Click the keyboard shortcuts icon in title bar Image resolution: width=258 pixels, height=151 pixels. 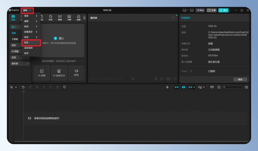pyautogui.click(x=192, y=10)
